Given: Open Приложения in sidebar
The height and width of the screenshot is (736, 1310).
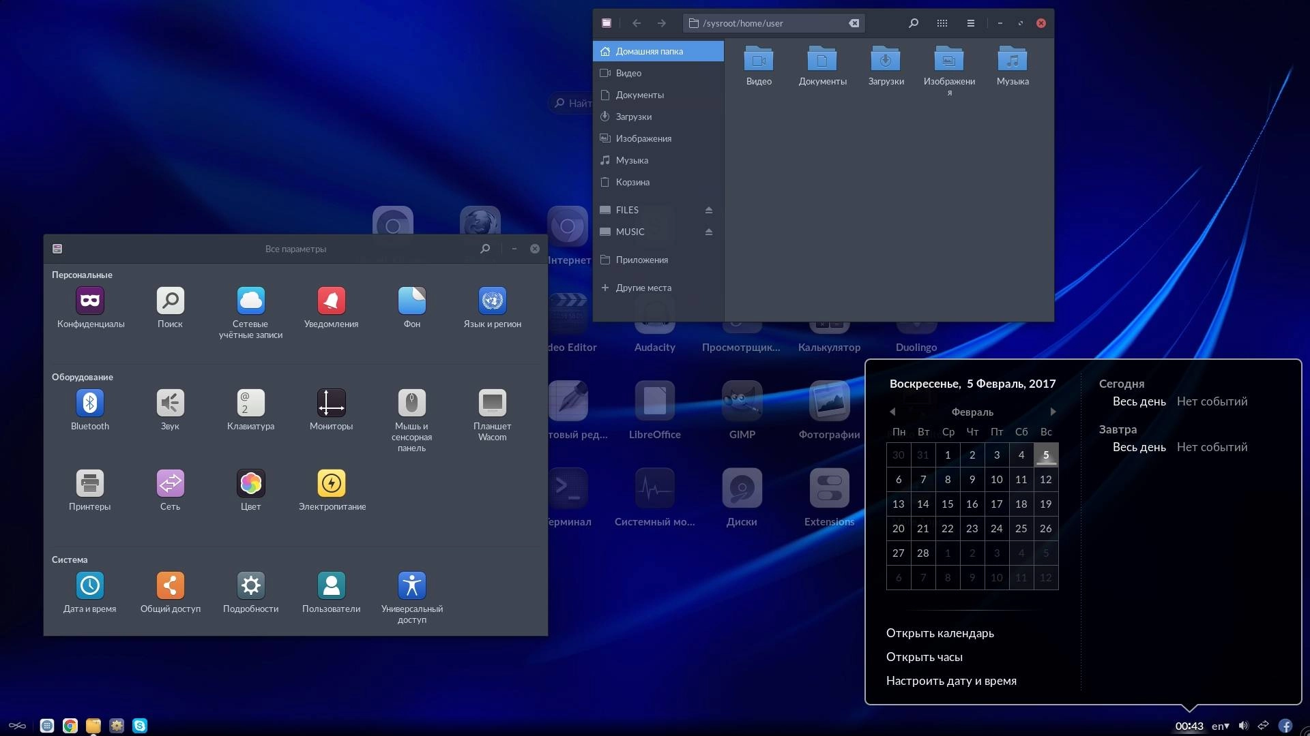Looking at the screenshot, I should (x=658, y=260).
